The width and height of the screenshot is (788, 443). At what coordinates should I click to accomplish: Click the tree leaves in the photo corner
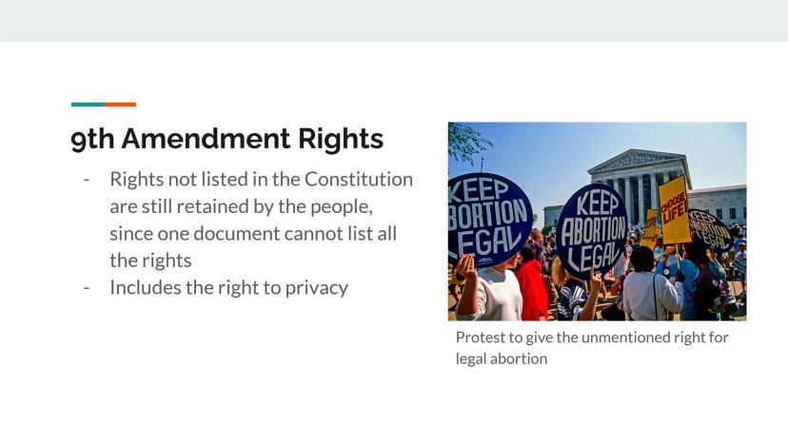coord(466,143)
